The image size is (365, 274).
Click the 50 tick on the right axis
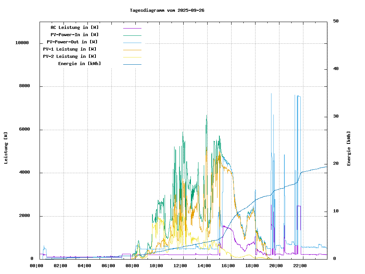(336, 21)
